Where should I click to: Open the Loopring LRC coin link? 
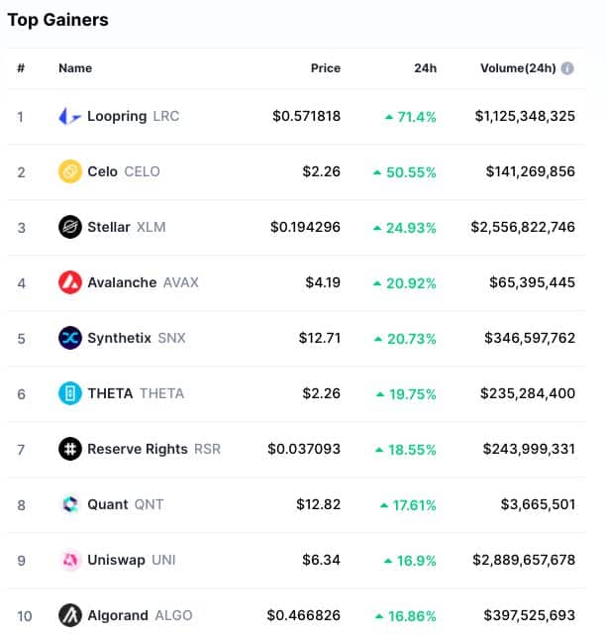point(133,116)
